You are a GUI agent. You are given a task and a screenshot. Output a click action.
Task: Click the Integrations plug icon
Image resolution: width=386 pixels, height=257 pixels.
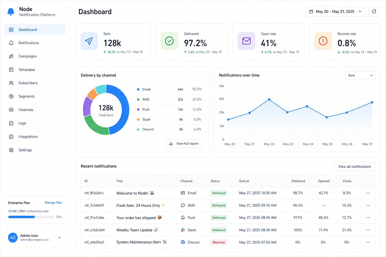(x=11, y=137)
